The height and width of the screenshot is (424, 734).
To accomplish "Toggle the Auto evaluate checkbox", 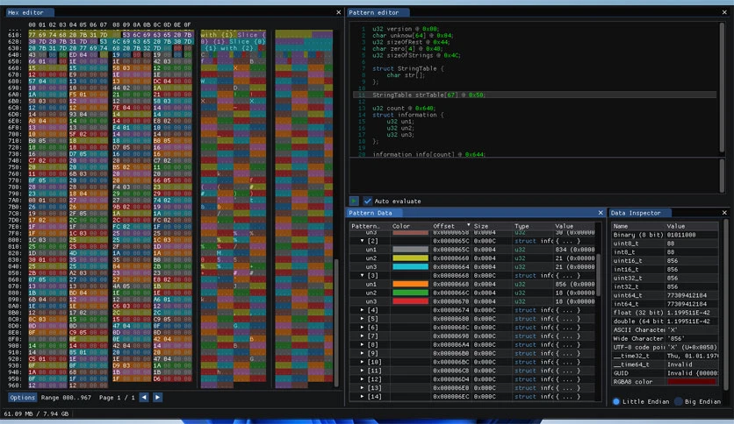I will [x=368, y=201].
